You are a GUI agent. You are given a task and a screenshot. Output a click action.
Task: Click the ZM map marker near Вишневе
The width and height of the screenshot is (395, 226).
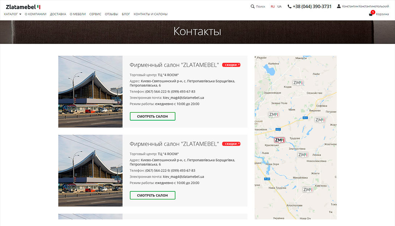coord(319,120)
